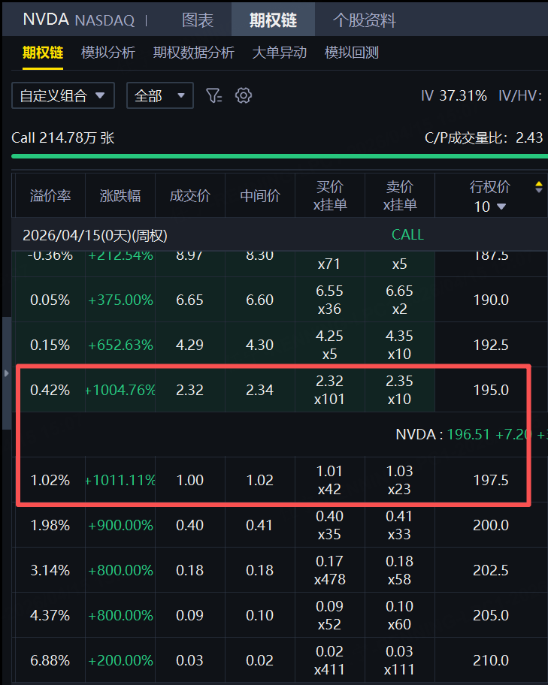Viewport: 548px width, 685px height.
Task: Open the 自定义组合 dropdown
Action: pyautogui.click(x=63, y=95)
